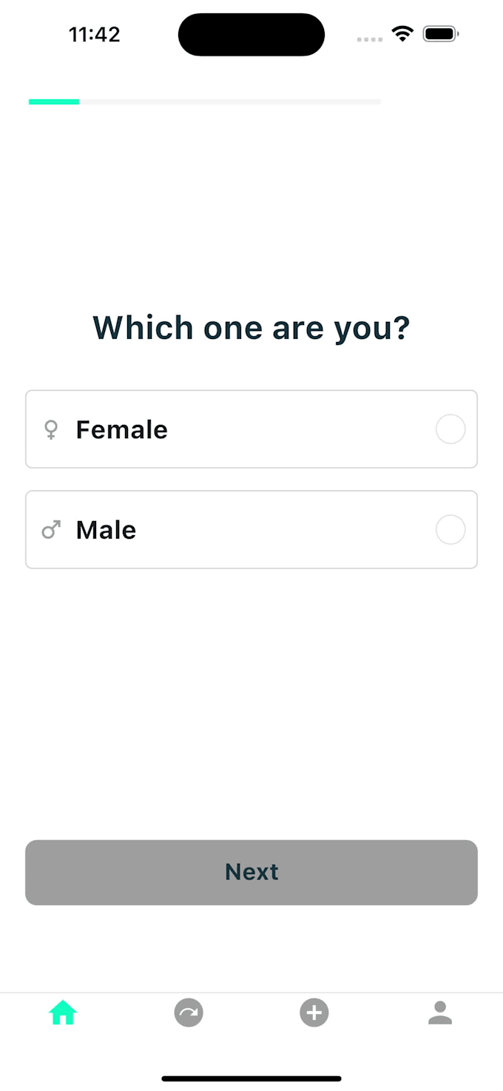Tap the female gender symbol icon
The height and width of the screenshot is (1091, 503).
click(x=51, y=430)
